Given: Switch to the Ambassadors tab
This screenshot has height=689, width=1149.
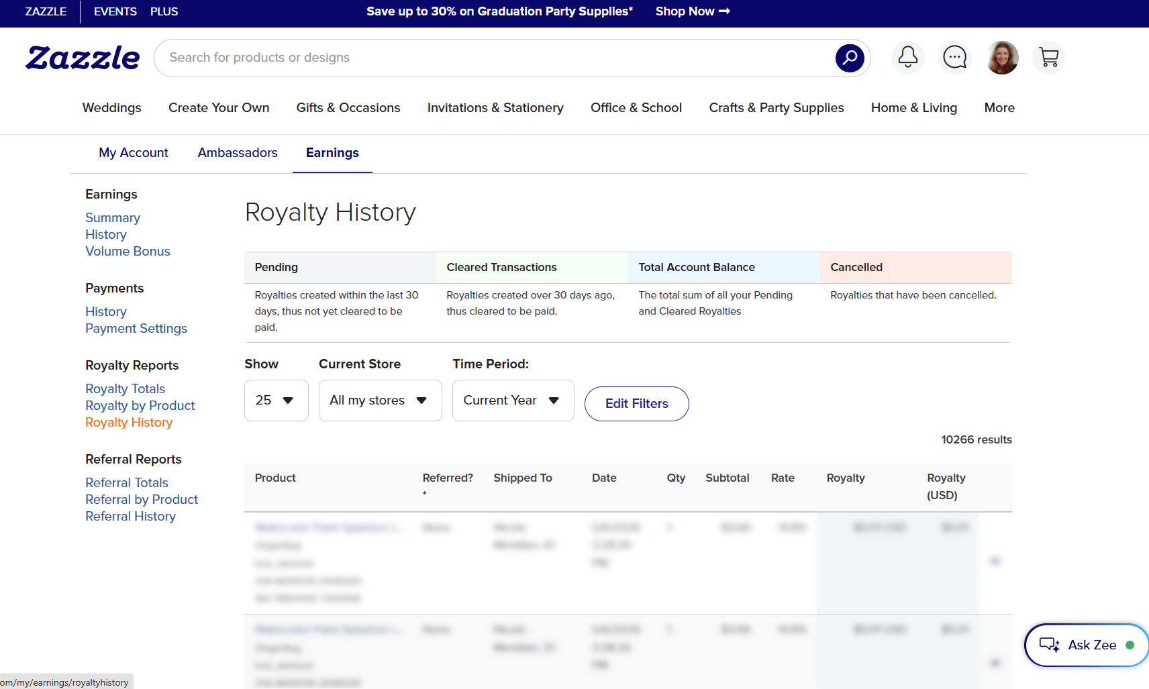Looking at the screenshot, I should click(238, 153).
